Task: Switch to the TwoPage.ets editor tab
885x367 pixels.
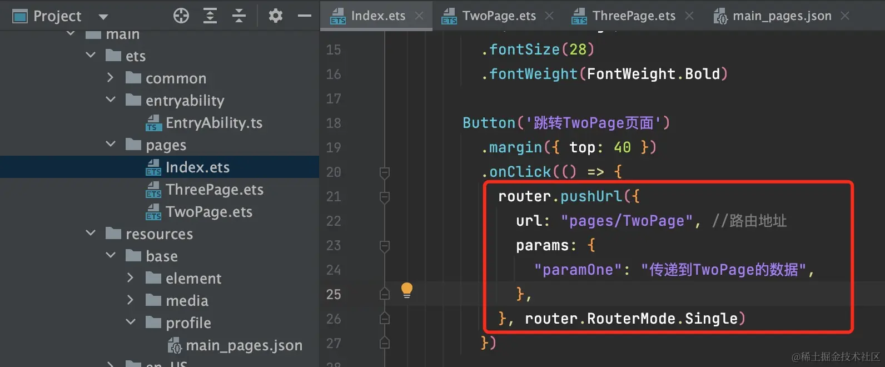Action: [x=499, y=16]
